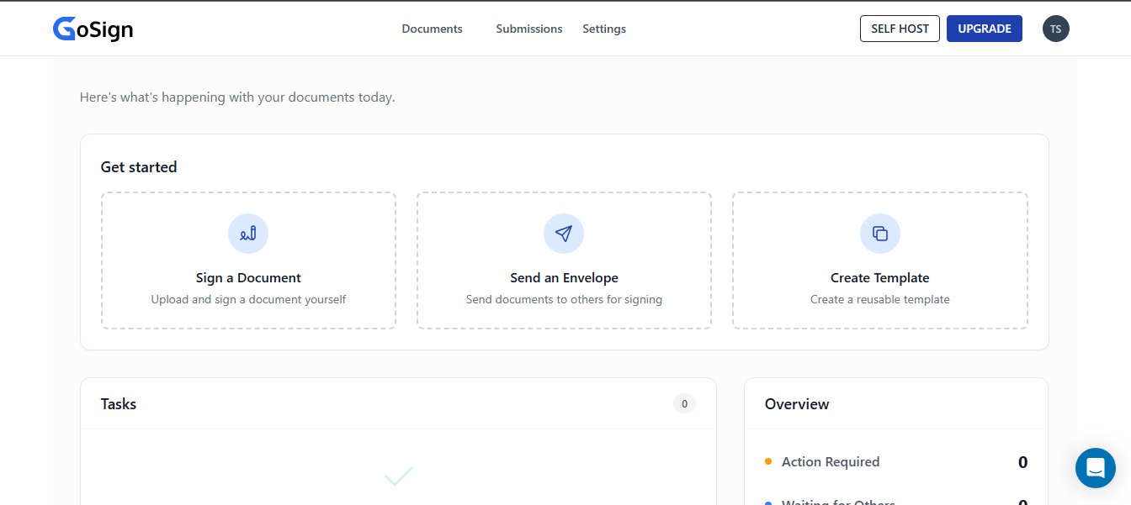1131x505 pixels.
Task: Click the UPGRADE button
Action: [x=985, y=29]
